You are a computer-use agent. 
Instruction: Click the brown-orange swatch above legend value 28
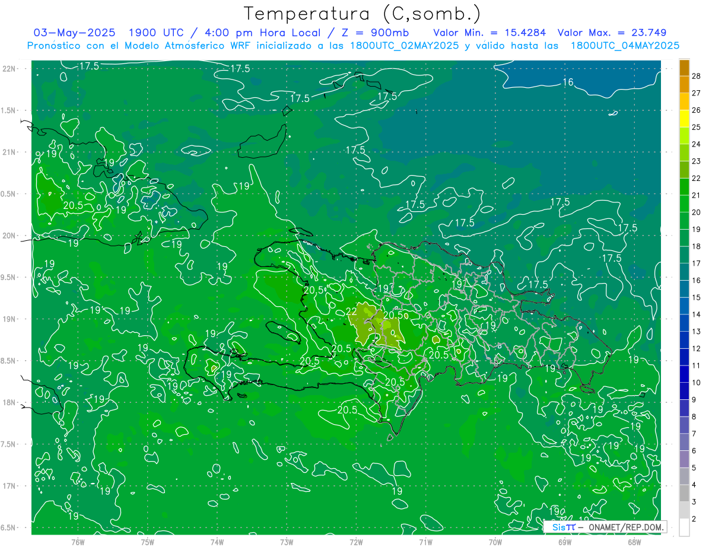(684, 68)
